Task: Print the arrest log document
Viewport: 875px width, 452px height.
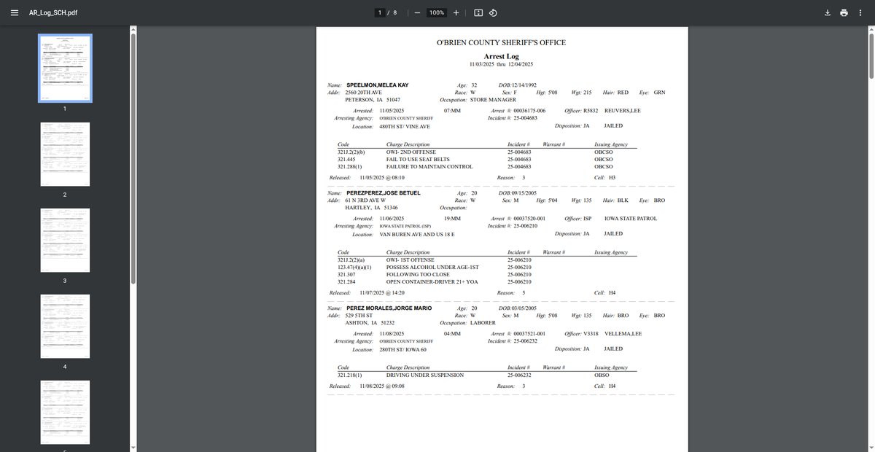Action: pos(844,12)
